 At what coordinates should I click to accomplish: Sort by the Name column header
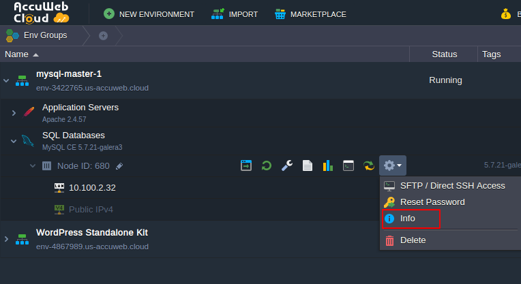[17, 54]
